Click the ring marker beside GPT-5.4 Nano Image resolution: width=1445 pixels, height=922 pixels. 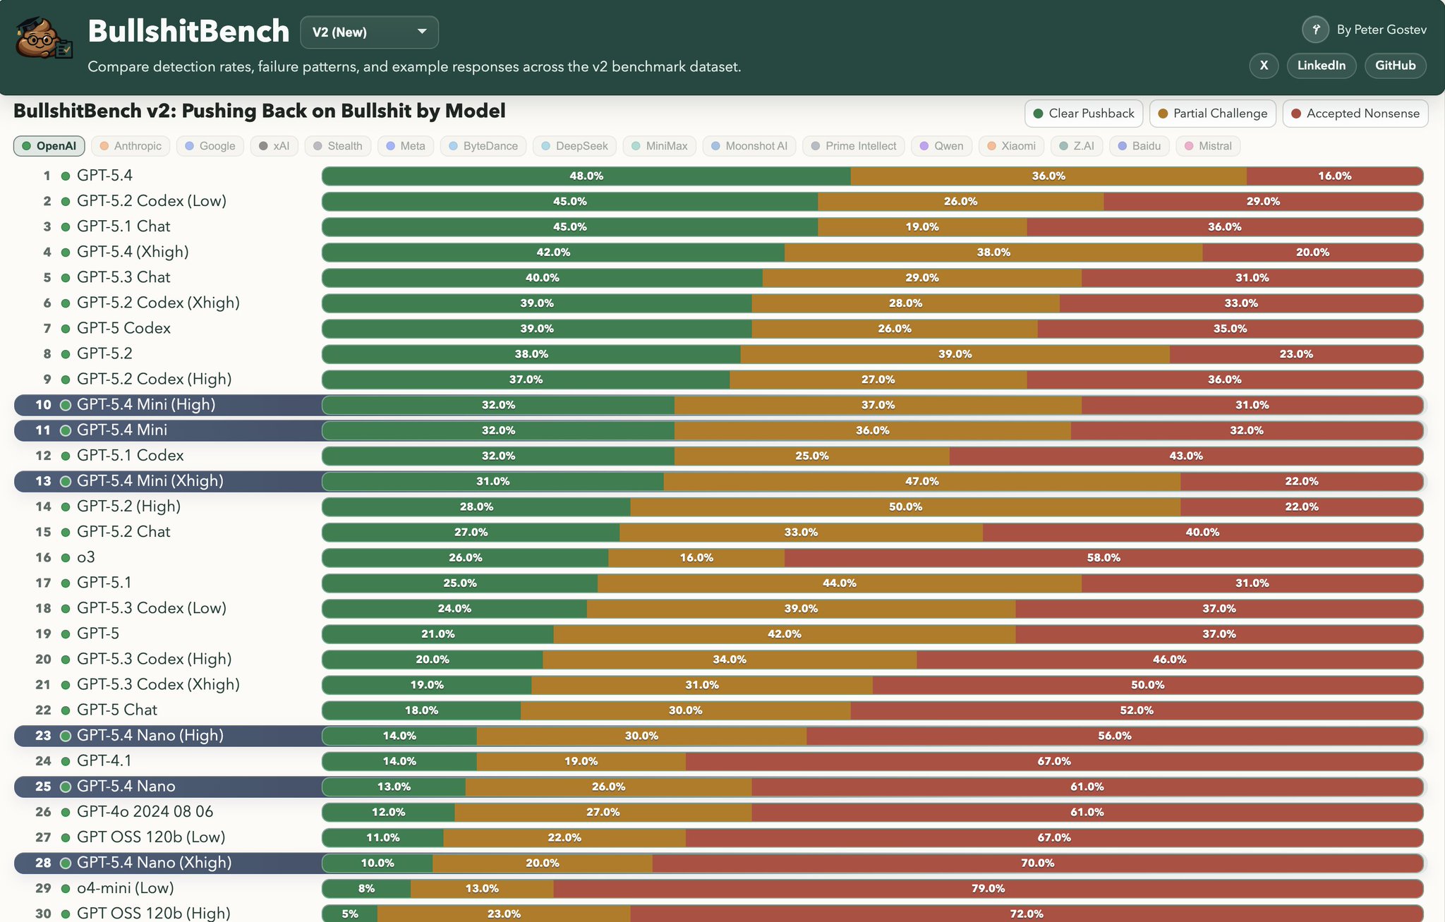[66, 787]
